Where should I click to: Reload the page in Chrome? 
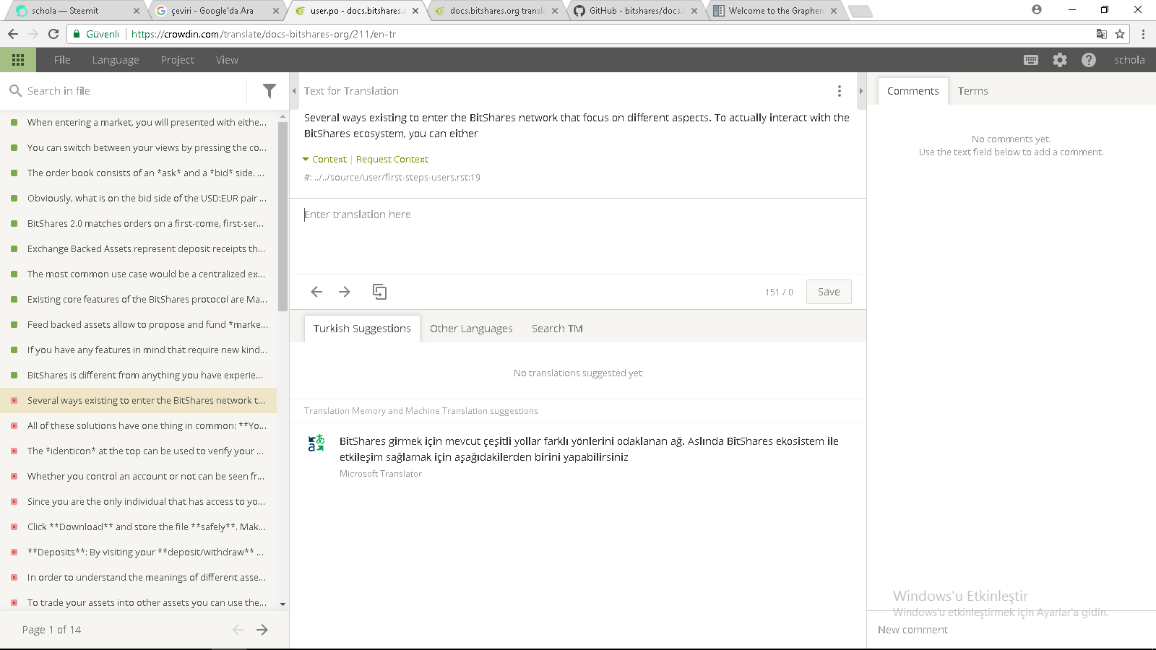tap(53, 34)
